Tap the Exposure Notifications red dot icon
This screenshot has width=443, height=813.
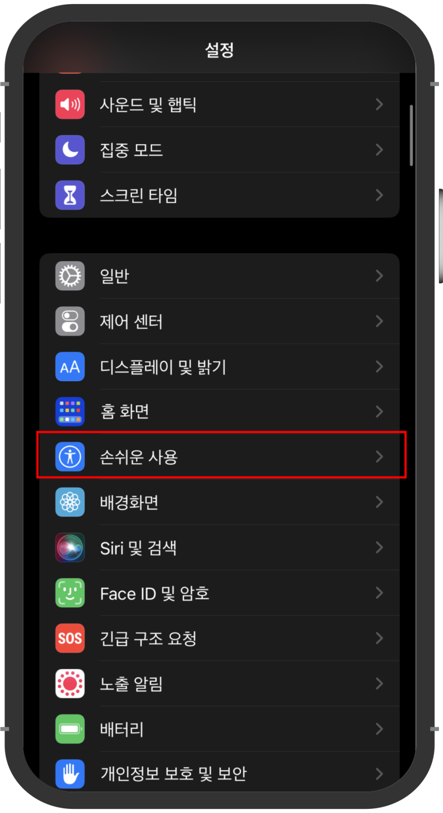tap(70, 684)
